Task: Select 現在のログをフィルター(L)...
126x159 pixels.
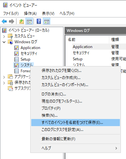Action: [75, 101]
